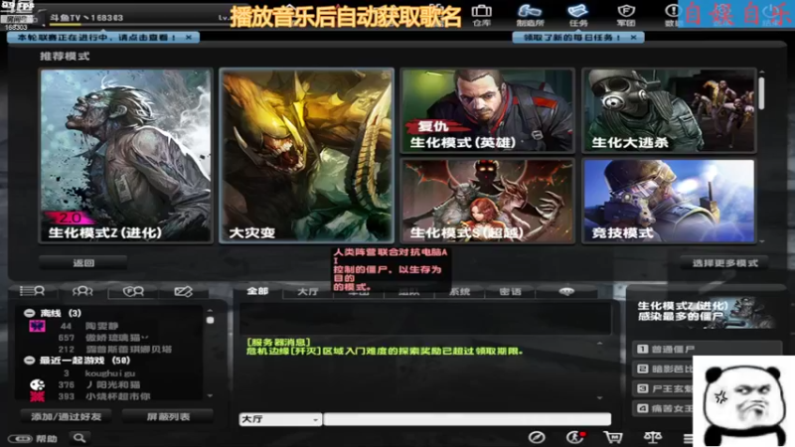Open the 仓库 warehouse icon
795x447 pixels.
pos(481,15)
